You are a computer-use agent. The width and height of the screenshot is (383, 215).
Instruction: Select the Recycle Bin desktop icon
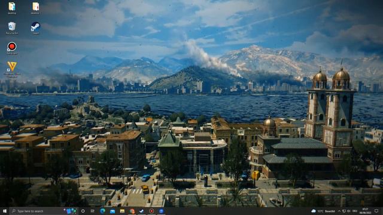12,28
